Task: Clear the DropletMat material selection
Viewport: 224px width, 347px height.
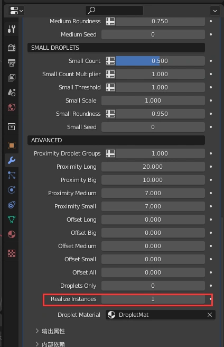Action: pyautogui.click(x=210, y=315)
